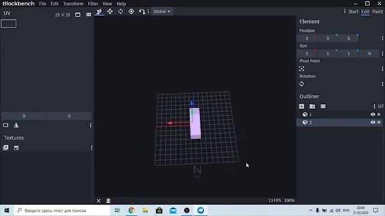Select the Vertex Snap tool
The image size is (385, 216).
142,11
